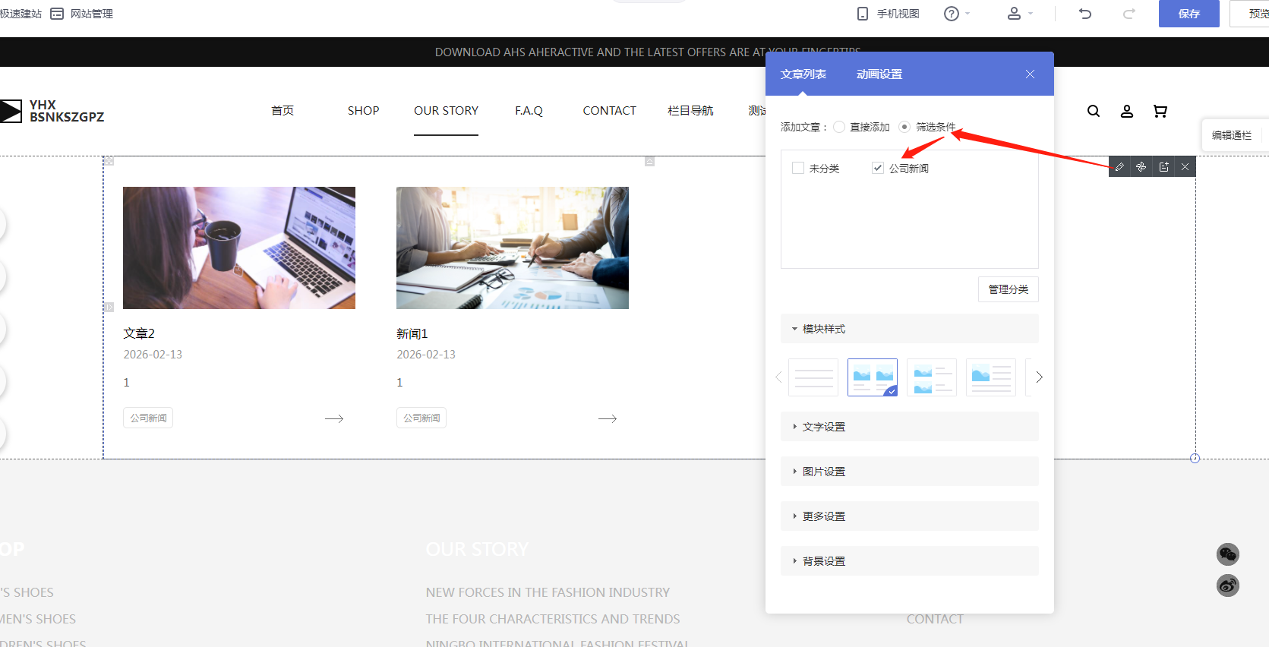Check the 未分类 category checkbox
This screenshot has height=647, width=1269.
(x=798, y=169)
